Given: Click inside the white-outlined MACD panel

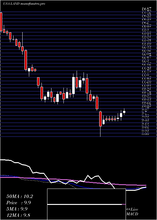Looking at the screenshot, I should tap(86, 204).
